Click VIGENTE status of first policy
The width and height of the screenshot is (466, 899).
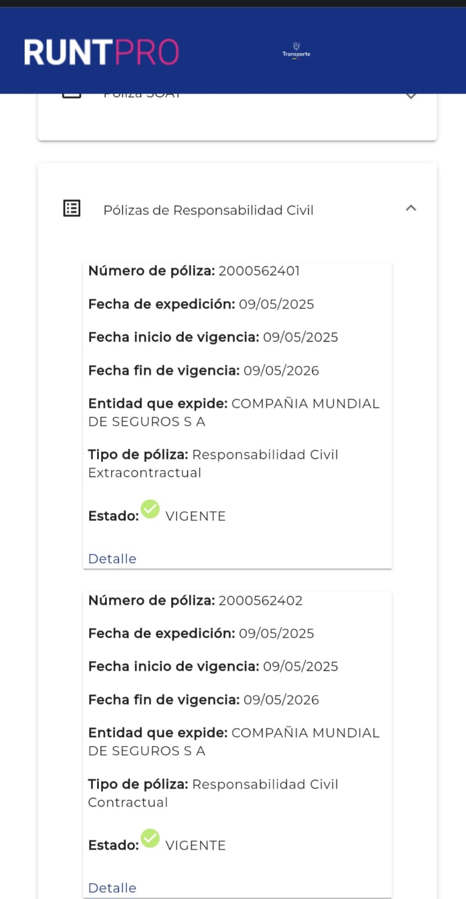[x=195, y=516]
